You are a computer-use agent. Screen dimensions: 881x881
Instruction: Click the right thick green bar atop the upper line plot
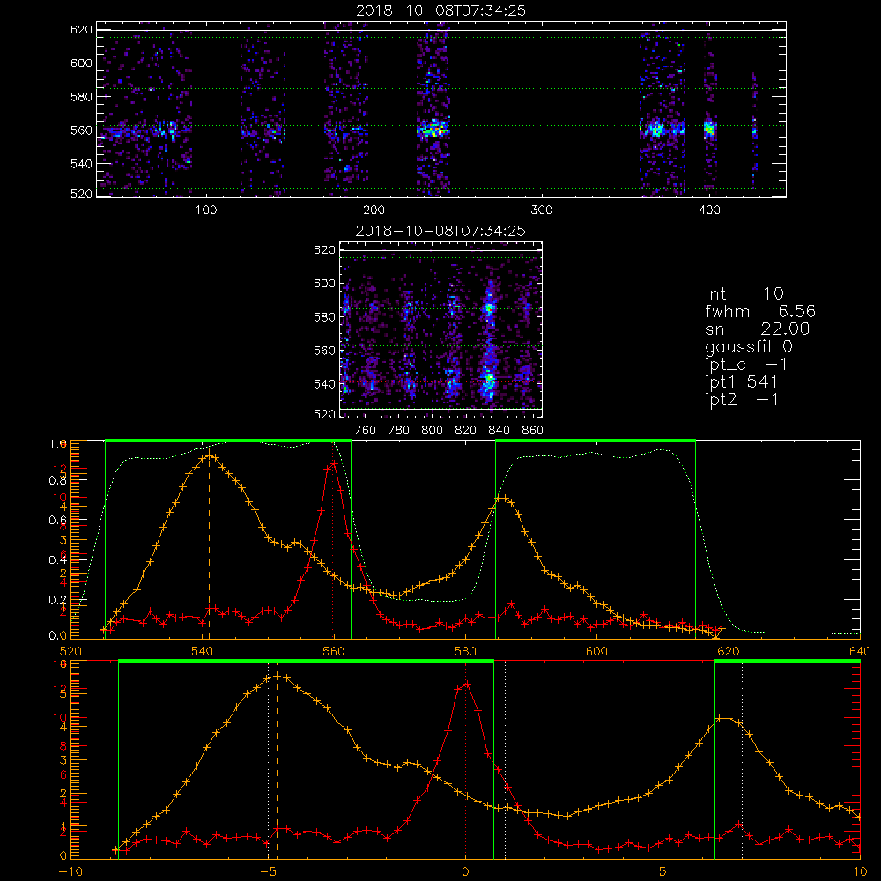coord(596,440)
